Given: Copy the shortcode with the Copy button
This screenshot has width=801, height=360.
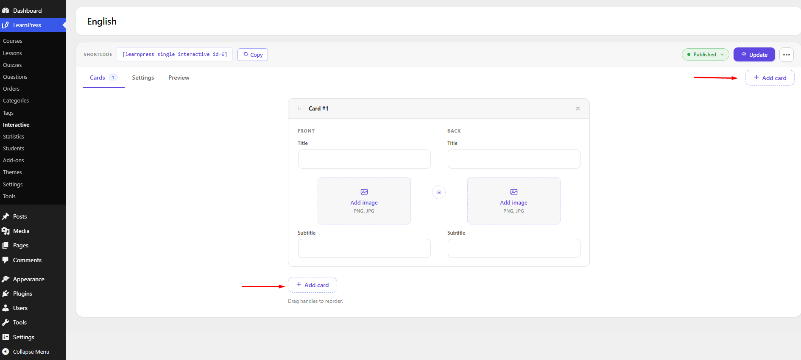Looking at the screenshot, I should click(x=253, y=55).
